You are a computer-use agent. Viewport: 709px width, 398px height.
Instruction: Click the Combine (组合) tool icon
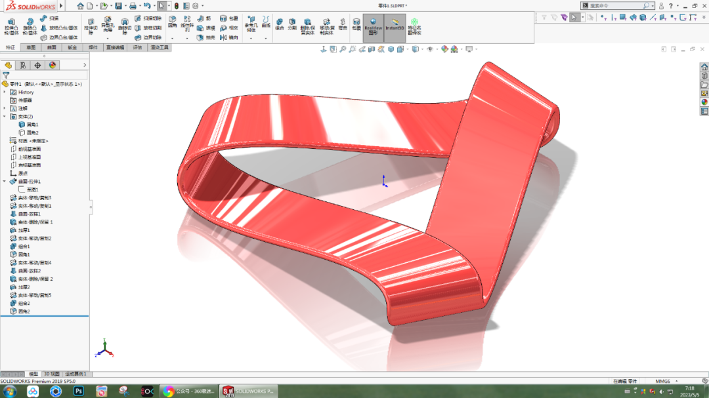point(279,24)
